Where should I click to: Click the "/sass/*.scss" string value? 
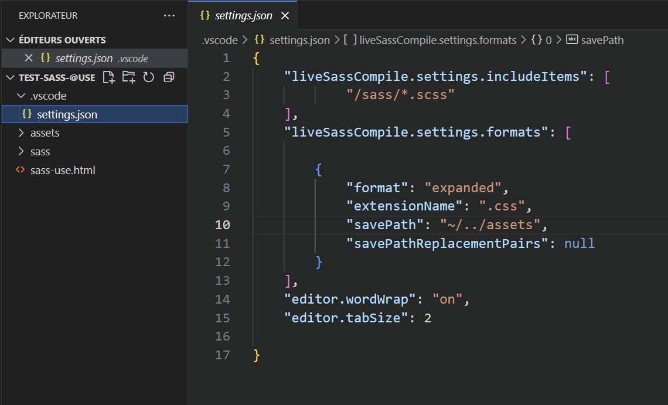coord(400,94)
